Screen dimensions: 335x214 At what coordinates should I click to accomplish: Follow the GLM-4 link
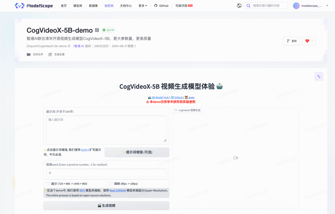85,150
